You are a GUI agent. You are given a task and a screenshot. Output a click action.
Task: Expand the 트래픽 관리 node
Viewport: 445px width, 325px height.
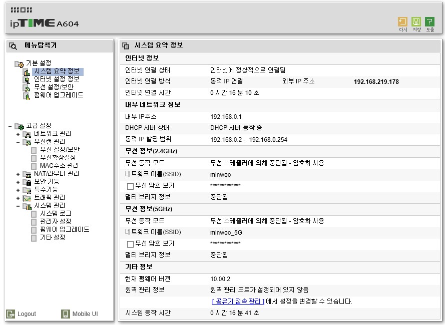[18, 198]
